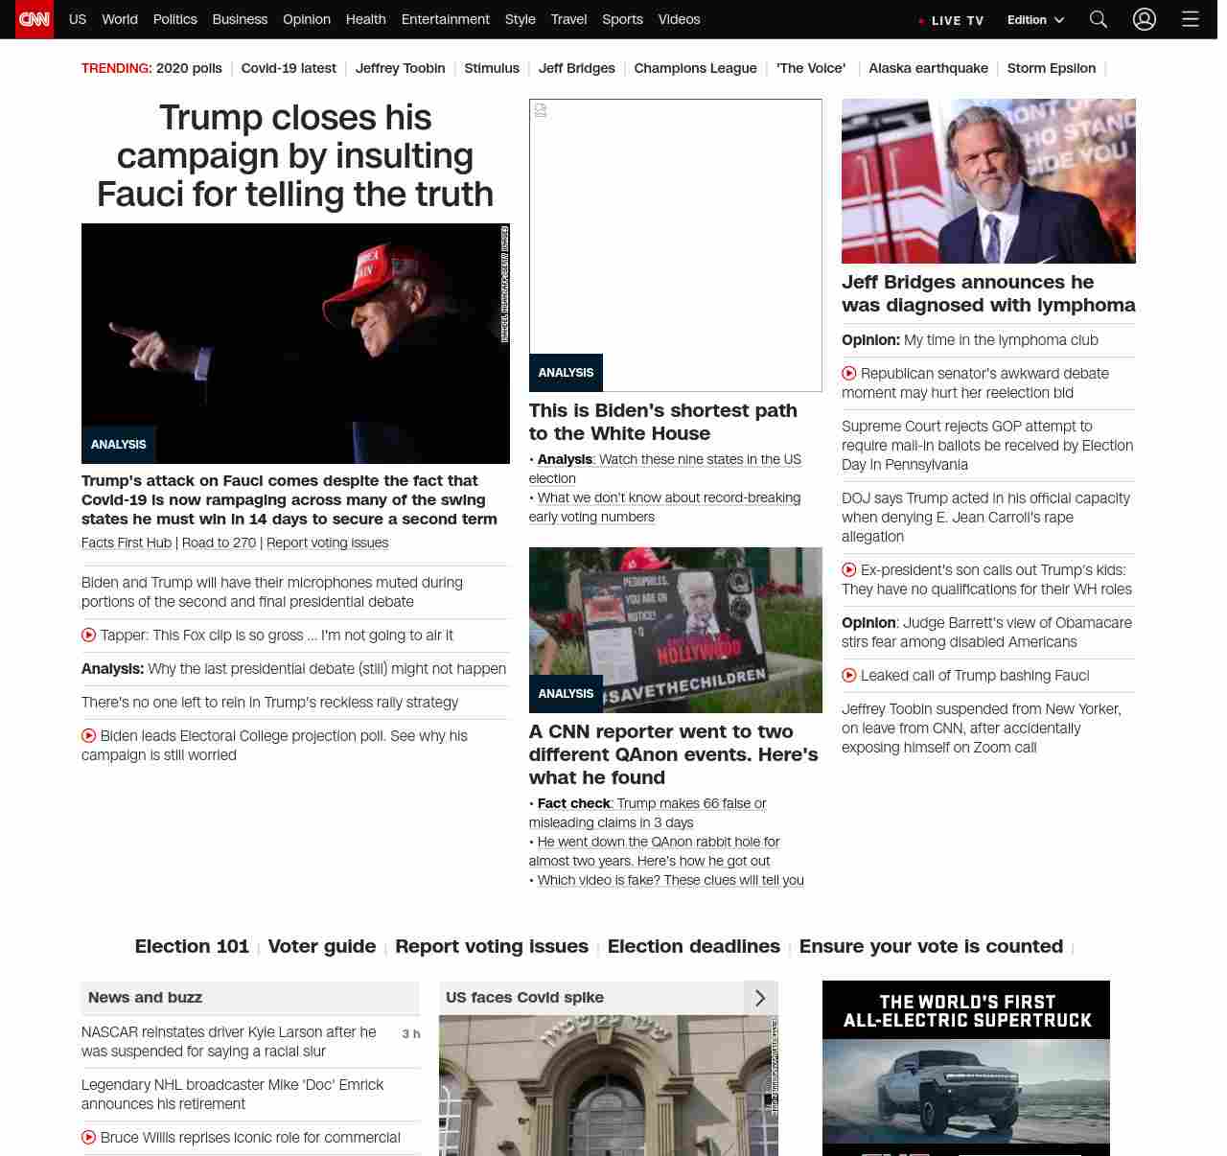This screenshot has height=1156, width=1227.
Task: Open the user account icon
Action: coord(1145,19)
